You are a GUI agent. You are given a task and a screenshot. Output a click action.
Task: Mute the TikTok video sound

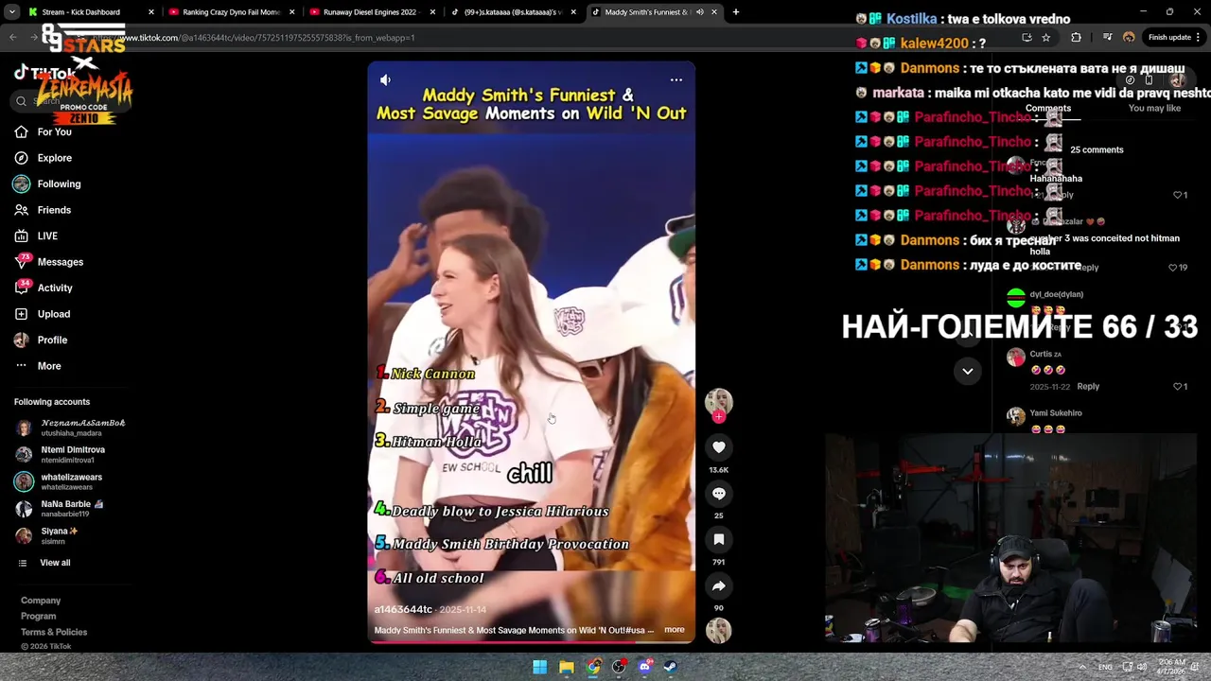385,79
